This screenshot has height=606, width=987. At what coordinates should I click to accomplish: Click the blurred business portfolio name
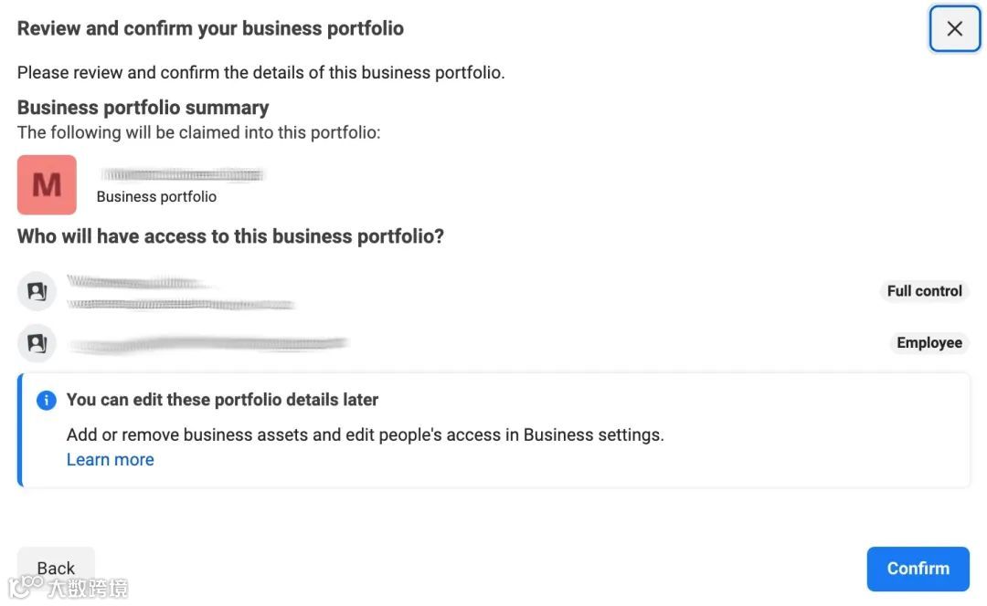click(x=183, y=174)
